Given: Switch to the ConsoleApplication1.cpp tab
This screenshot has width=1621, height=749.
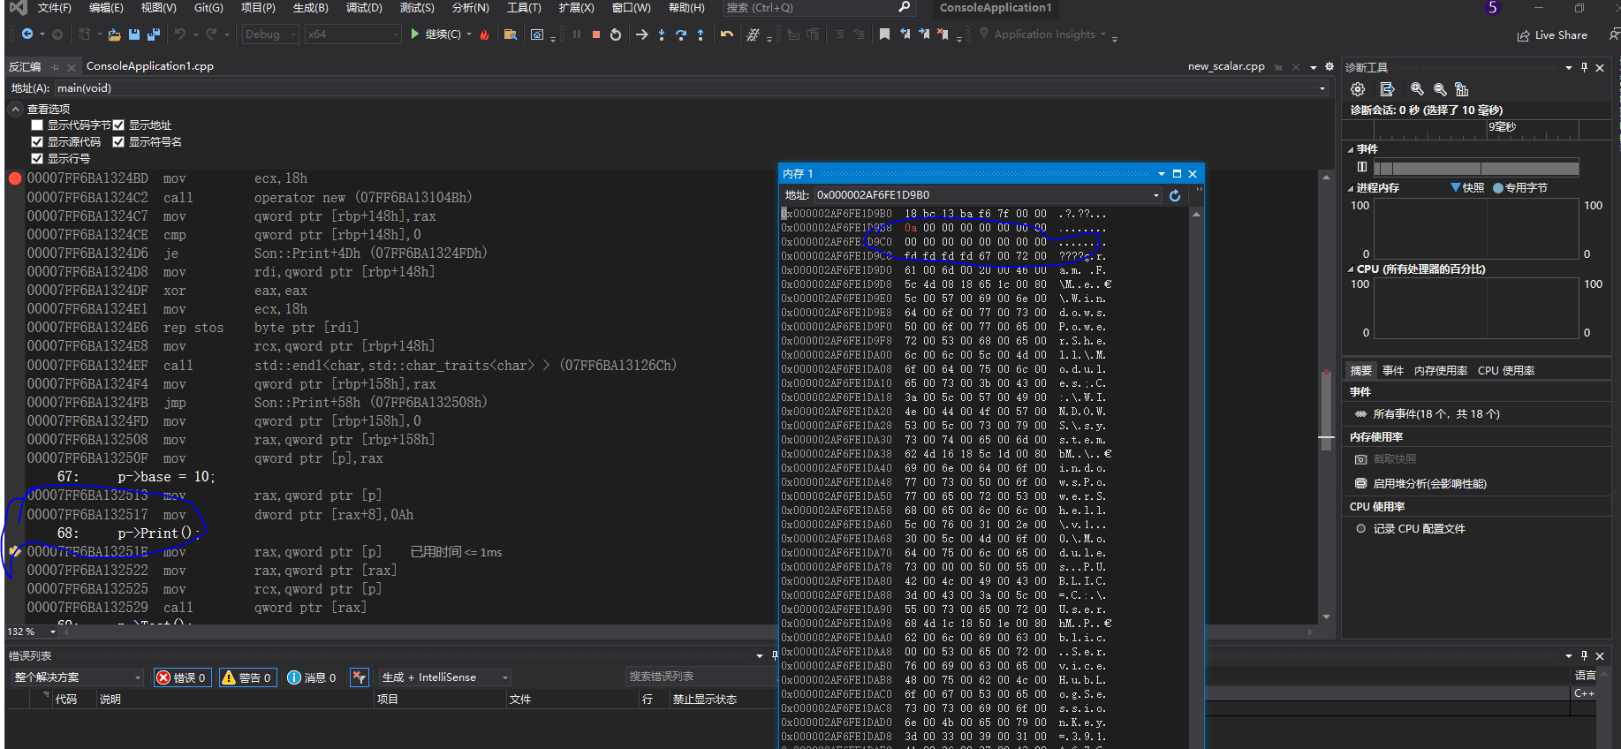Looking at the screenshot, I should coord(149,66).
